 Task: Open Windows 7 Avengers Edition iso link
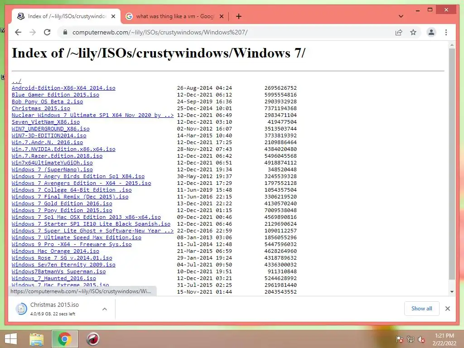(x=82, y=183)
